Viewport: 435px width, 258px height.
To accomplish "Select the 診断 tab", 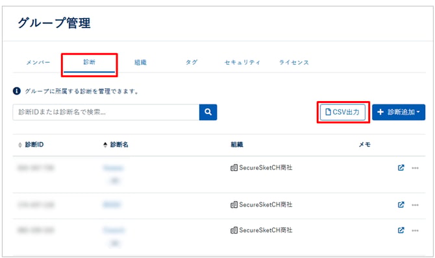I will pos(90,62).
